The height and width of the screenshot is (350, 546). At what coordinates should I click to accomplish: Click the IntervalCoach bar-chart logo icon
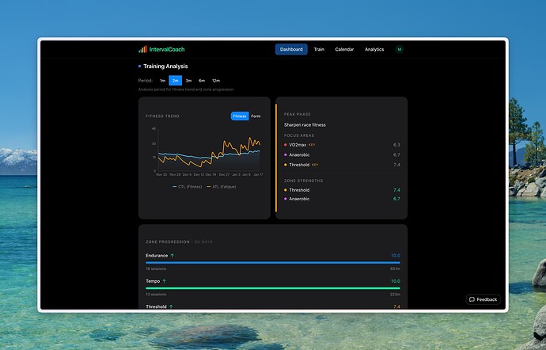click(x=142, y=49)
